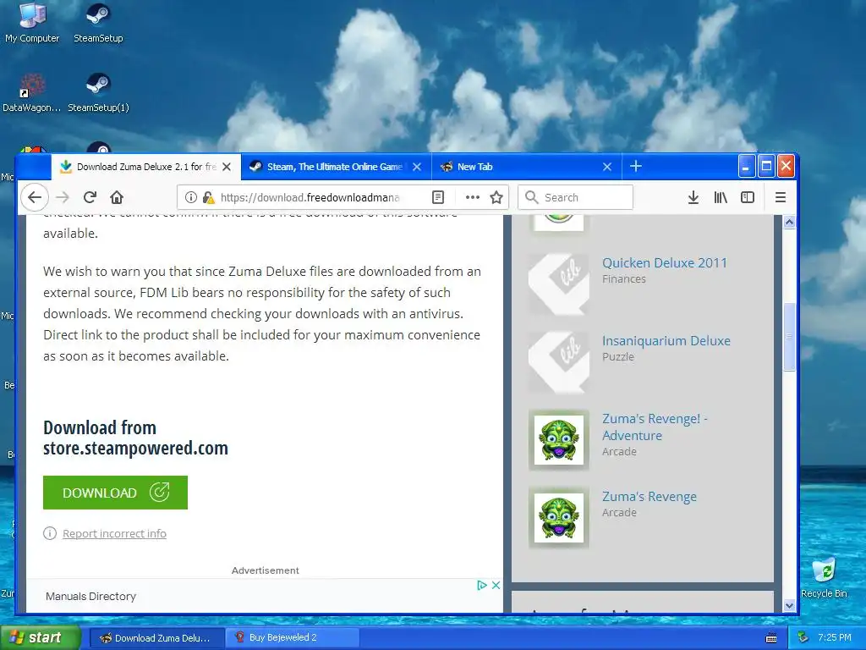Switch to the Steam, The Ultimate Online Game tab
The height and width of the screenshot is (650, 866).
tap(336, 167)
